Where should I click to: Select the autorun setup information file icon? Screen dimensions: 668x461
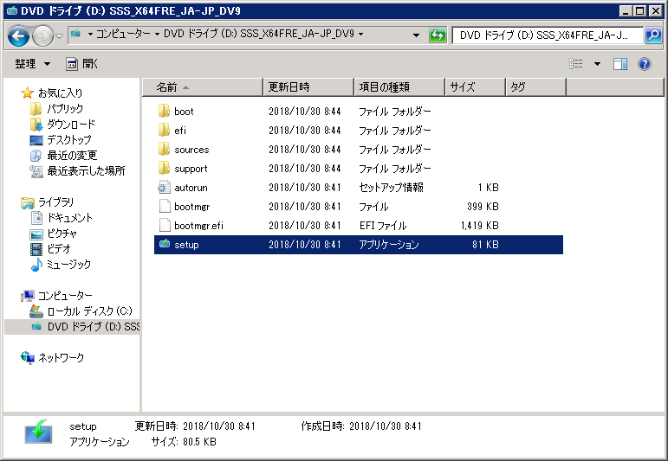pos(164,188)
